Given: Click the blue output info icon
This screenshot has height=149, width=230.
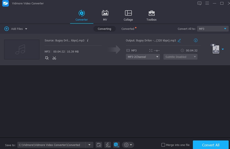Looking at the screenshot, I should [196, 40].
